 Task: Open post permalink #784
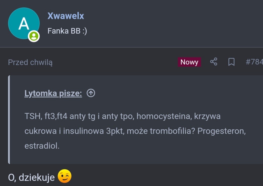(254, 62)
